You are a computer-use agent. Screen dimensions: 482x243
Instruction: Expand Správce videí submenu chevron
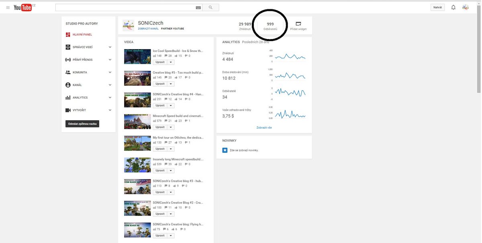pyautogui.click(x=110, y=47)
